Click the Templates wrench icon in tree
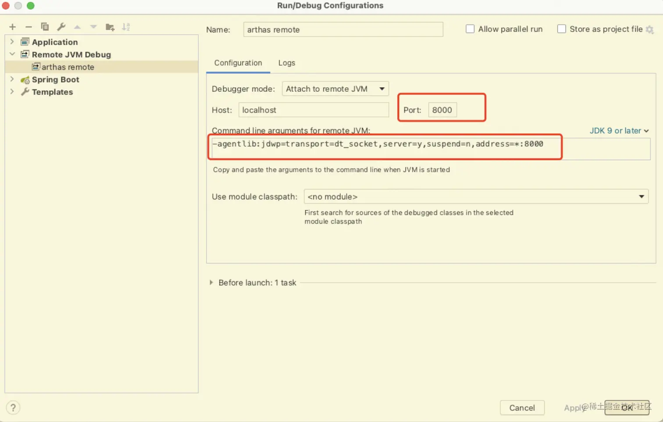 [x=25, y=92]
